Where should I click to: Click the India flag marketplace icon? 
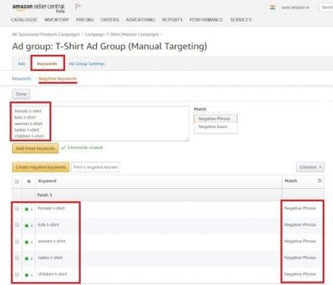point(272,7)
